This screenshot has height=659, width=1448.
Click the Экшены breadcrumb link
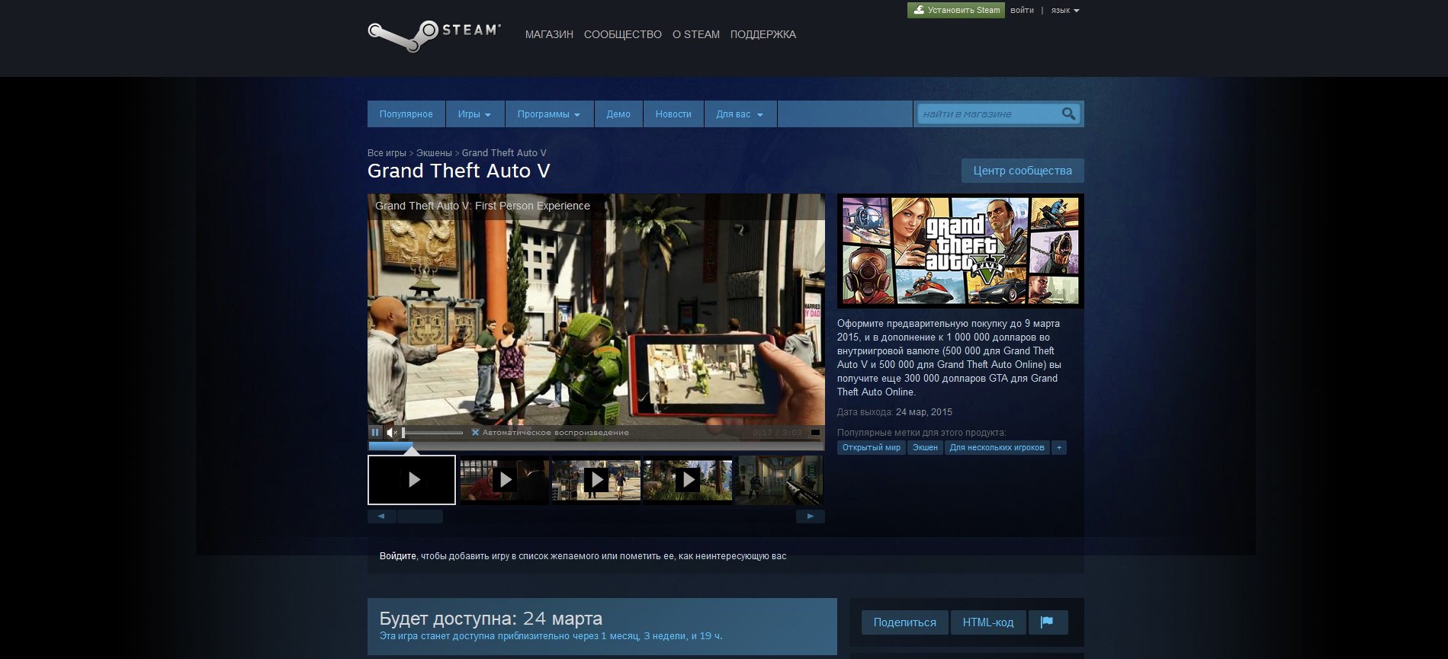click(x=434, y=153)
